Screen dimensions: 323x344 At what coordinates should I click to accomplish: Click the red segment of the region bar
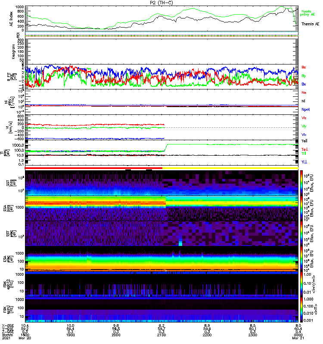[x=93, y=168]
